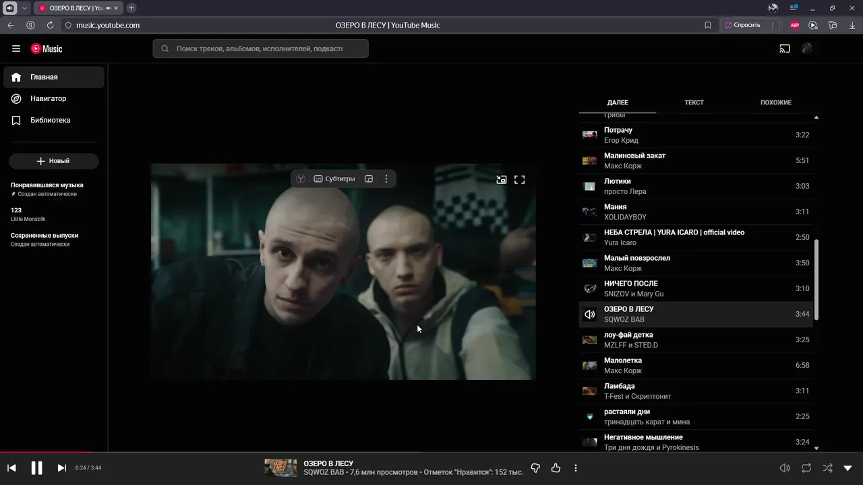Reload the page

(50, 25)
